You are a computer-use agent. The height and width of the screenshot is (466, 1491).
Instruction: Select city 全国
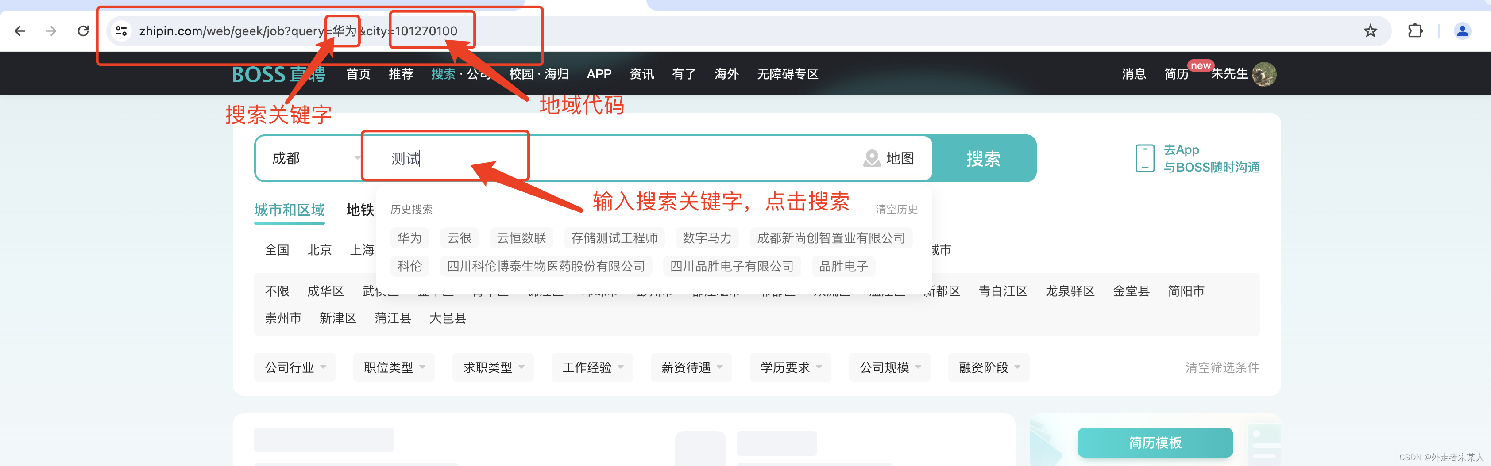[277, 250]
